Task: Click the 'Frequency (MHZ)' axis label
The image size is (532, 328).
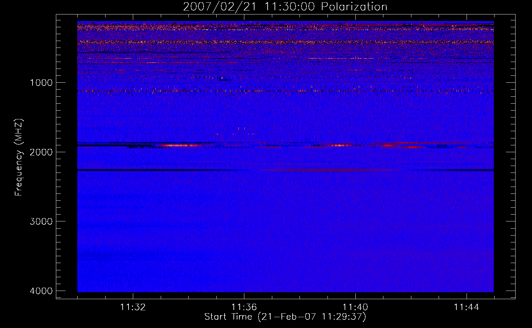Action: coord(19,157)
